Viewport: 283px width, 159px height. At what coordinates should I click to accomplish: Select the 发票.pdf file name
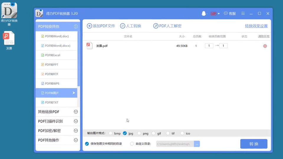102,46
